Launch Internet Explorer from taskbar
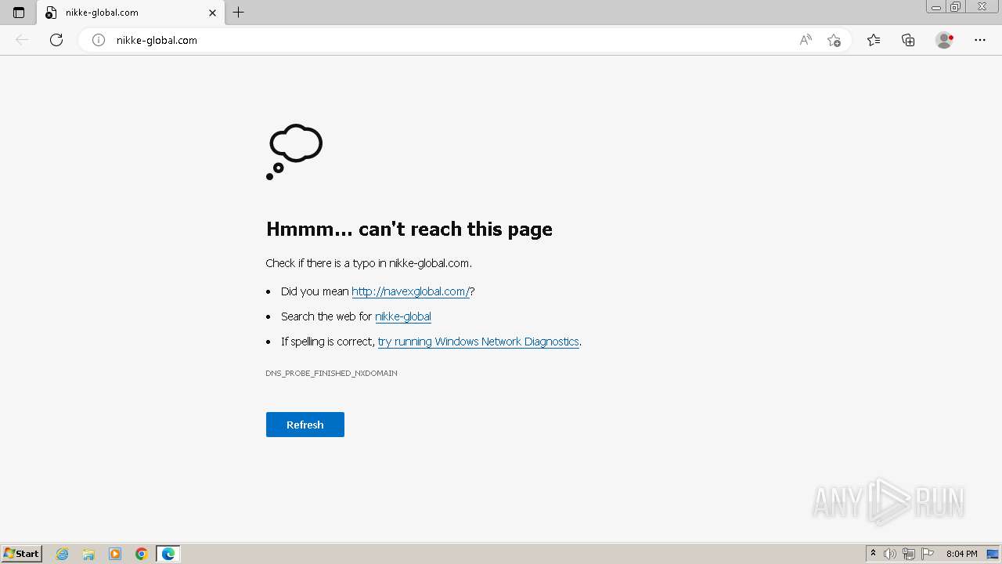Screen dimensions: 1002x564 (x=63, y=554)
